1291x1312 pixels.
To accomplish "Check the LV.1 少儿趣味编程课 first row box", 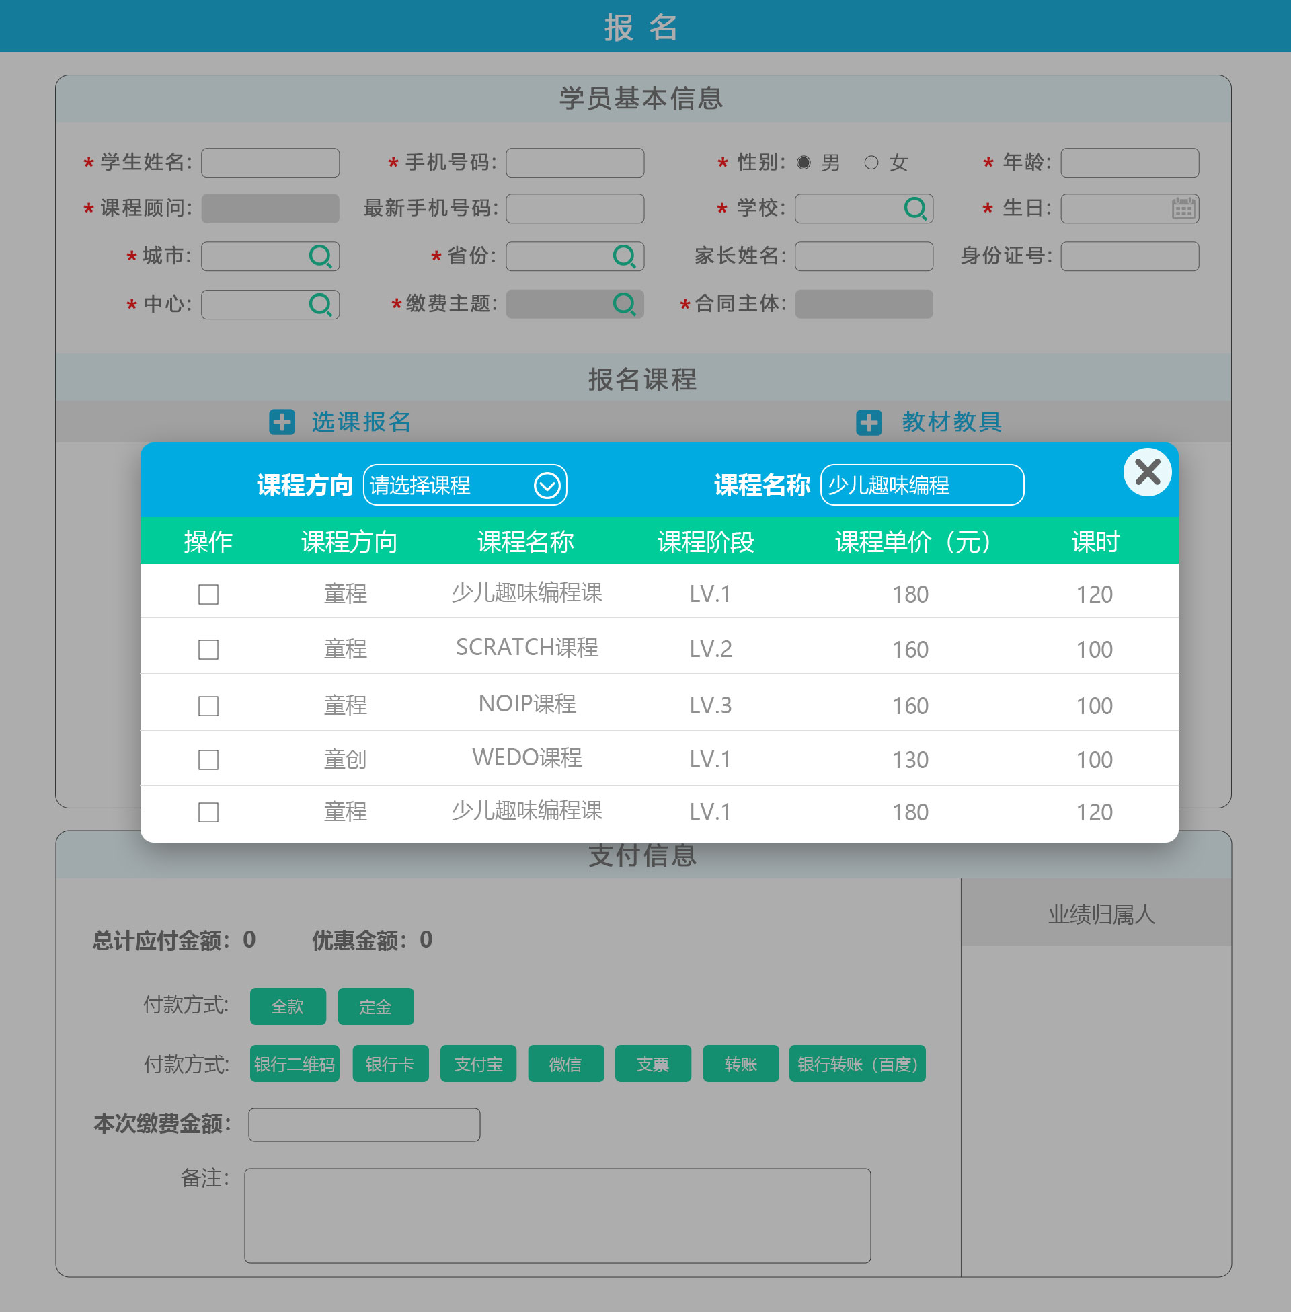I will click(208, 594).
